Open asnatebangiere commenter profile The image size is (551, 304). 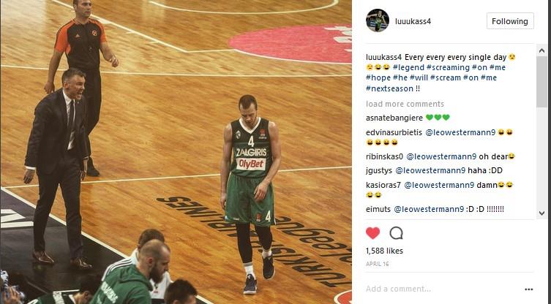tap(394, 118)
